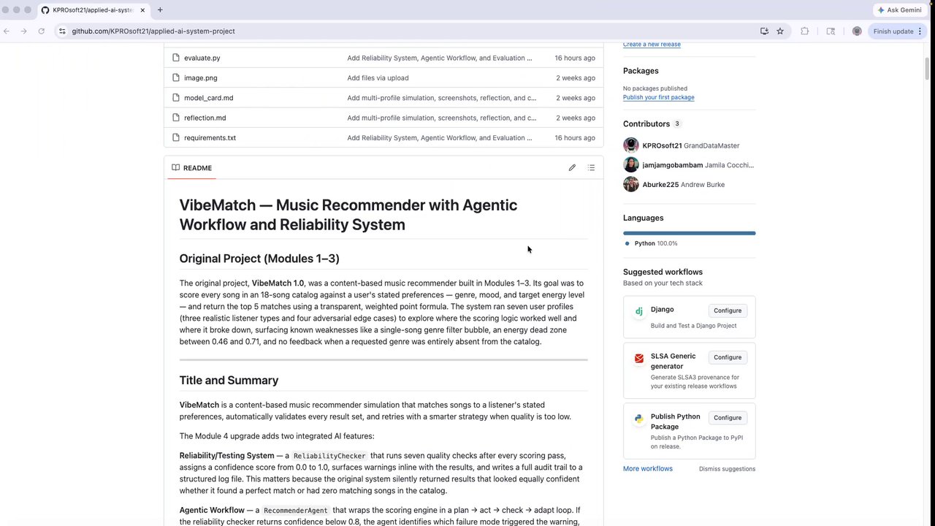Click Create a new release link
The image size is (935, 526).
652,44
